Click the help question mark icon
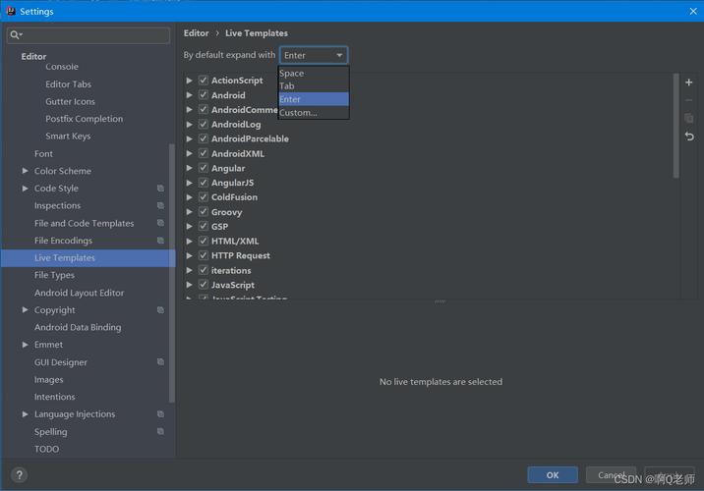The image size is (704, 491). click(x=20, y=475)
